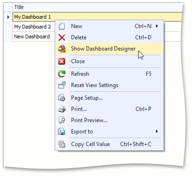Choose Copy Cell Value menu entry

tap(109, 144)
